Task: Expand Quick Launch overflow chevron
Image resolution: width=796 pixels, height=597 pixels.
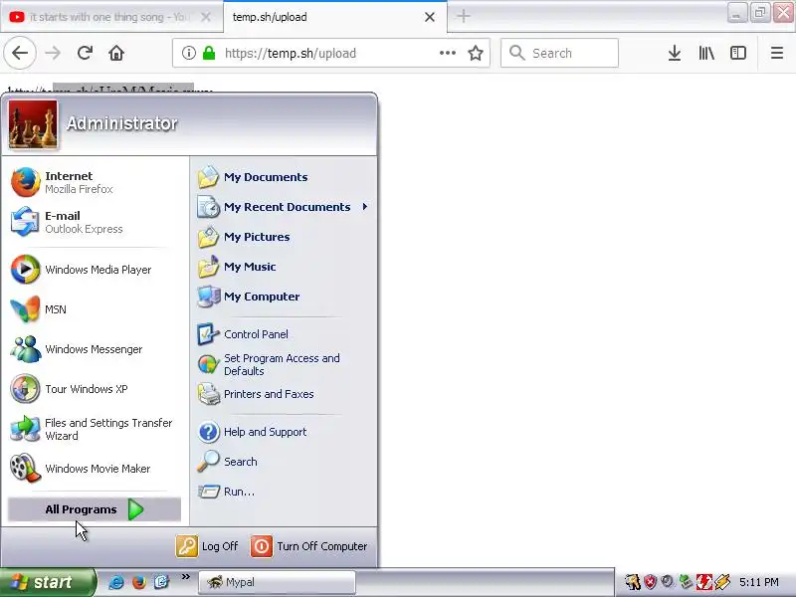Action: [186, 577]
